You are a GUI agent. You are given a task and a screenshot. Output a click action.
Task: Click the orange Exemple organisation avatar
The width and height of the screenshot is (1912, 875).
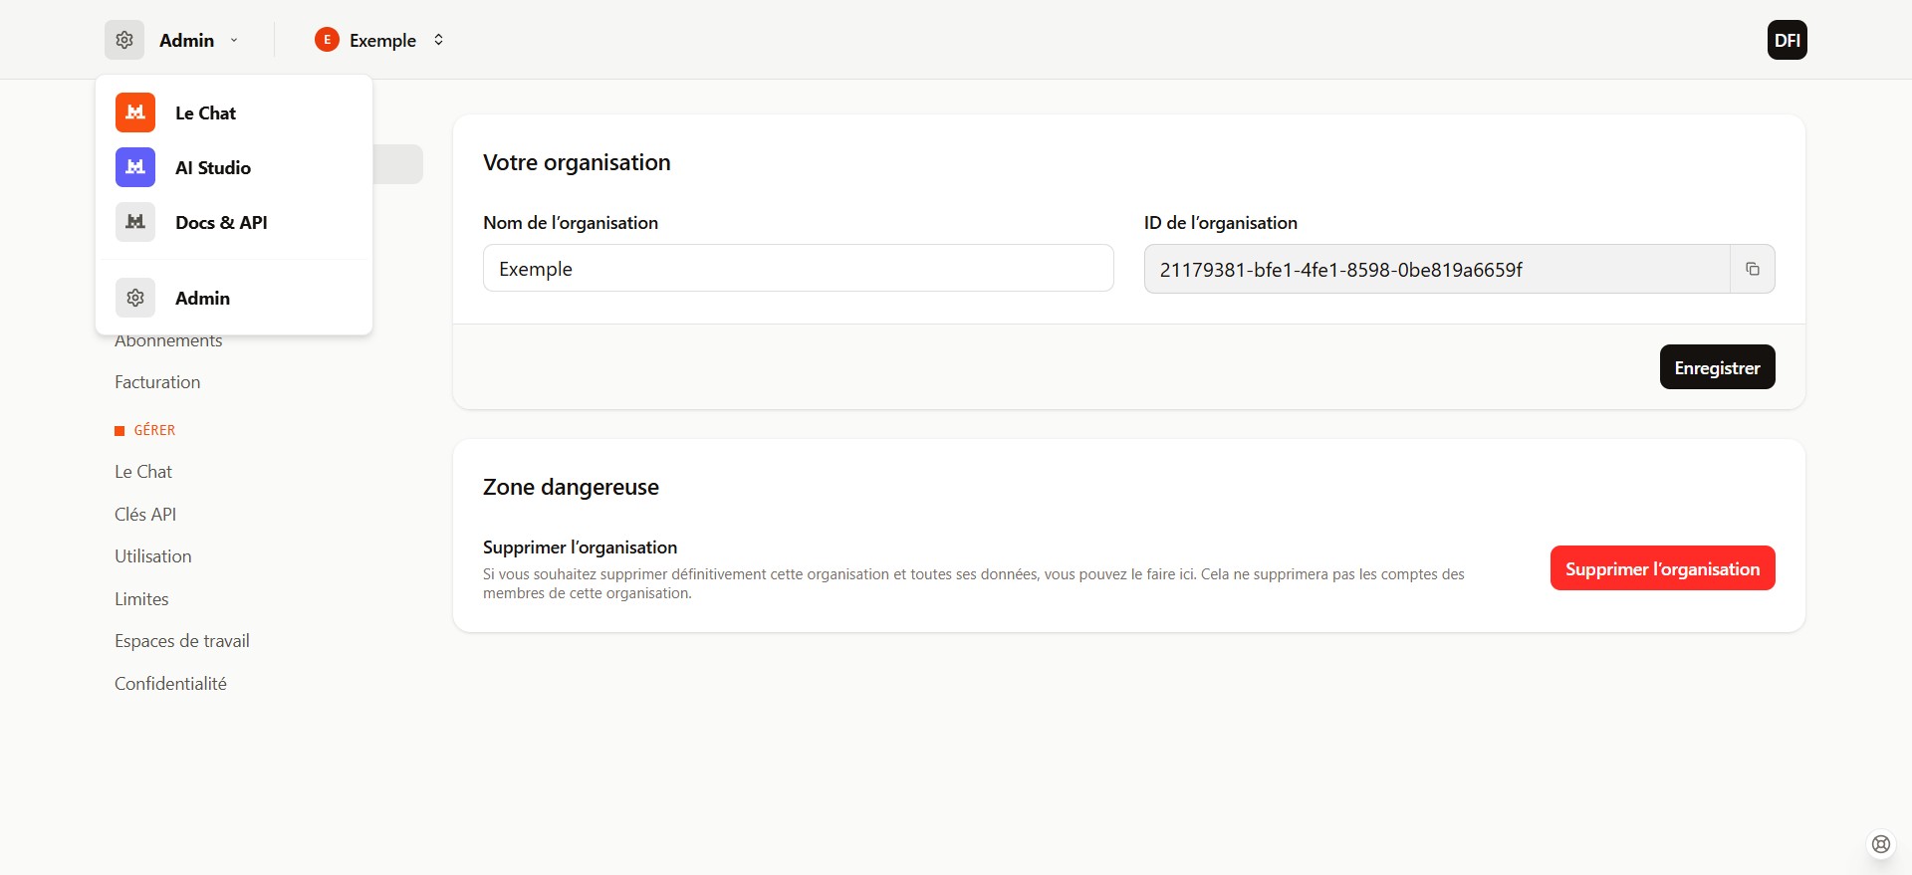tap(327, 40)
